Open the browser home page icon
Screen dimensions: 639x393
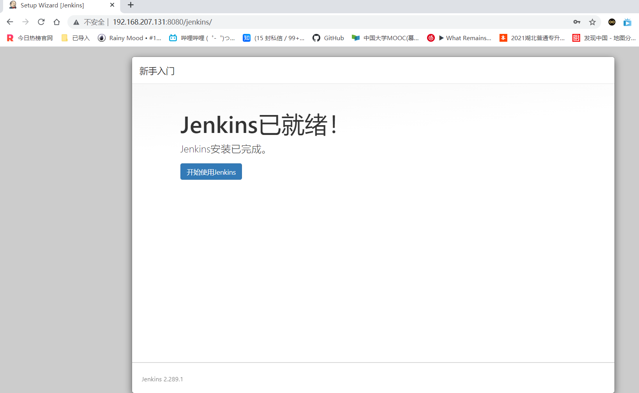(57, 22)
